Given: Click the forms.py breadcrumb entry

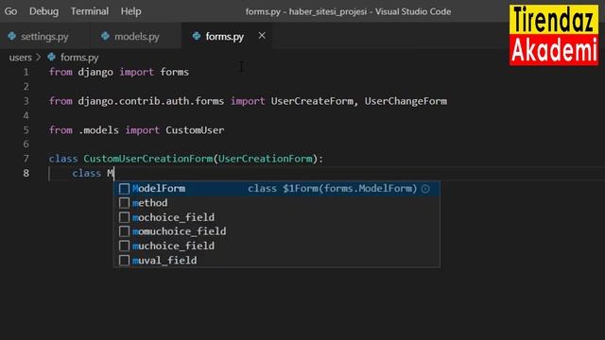Looking at the screenshot, I should pyautogui.click(x=79, y=58).
